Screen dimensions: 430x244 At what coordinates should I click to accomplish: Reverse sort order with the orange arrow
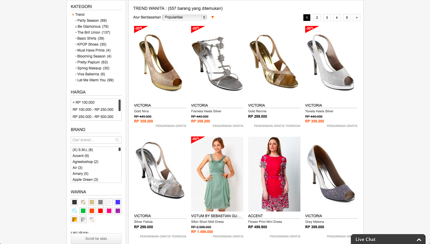213,17
